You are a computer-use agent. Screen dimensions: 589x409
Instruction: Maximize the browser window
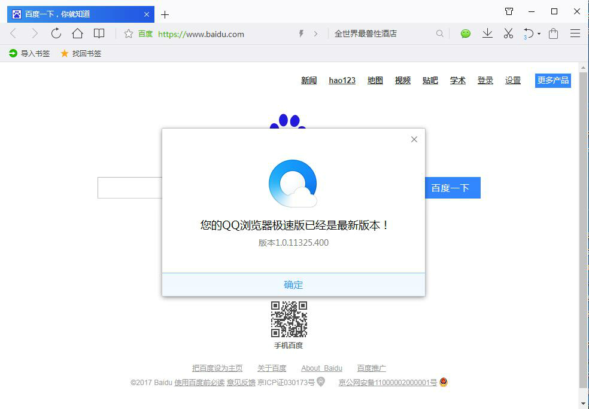(x=554, y=11)
